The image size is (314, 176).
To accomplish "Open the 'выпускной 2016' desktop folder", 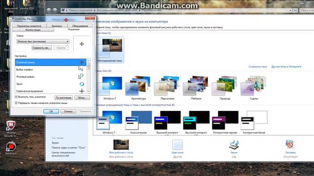I will tap(11, 6).
